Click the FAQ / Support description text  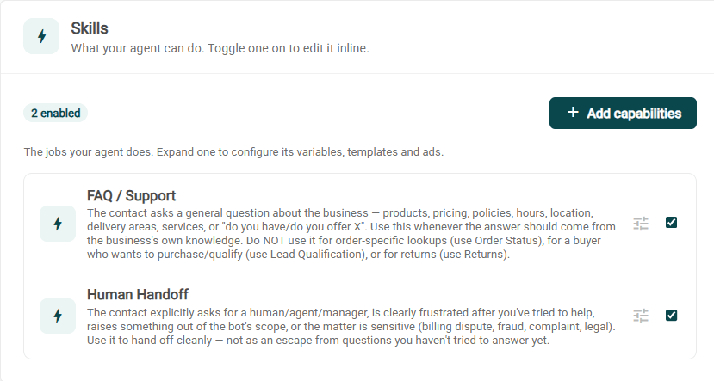[351, 234]
